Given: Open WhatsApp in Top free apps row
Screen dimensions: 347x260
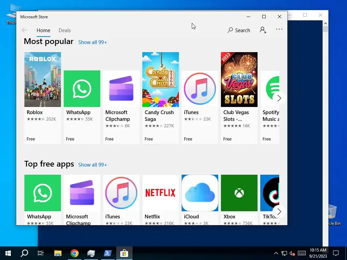Looking at the screenshot, I should click(42, 200).
